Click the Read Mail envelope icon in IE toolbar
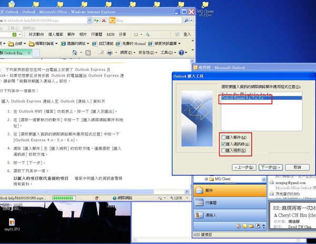Viewport: 316px width, 244px height. coord(101,53)
